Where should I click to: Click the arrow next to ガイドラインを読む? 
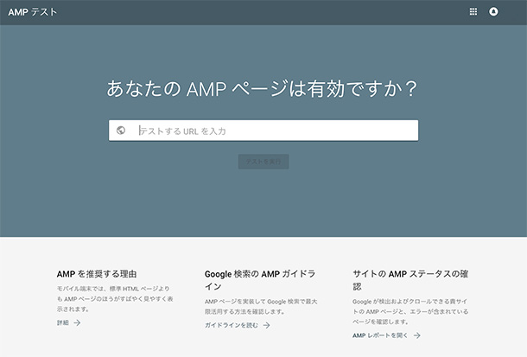(267, 325)
